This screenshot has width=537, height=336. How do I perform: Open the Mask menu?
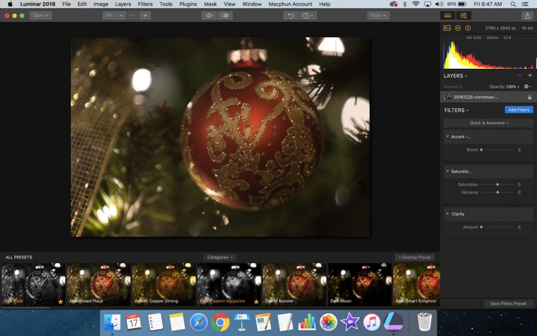pos(210,4)
